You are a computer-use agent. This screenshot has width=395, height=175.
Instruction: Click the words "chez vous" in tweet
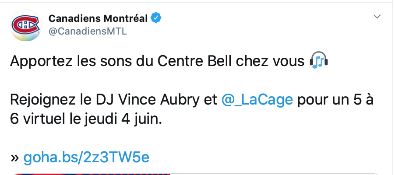click(x=270, y=61)
